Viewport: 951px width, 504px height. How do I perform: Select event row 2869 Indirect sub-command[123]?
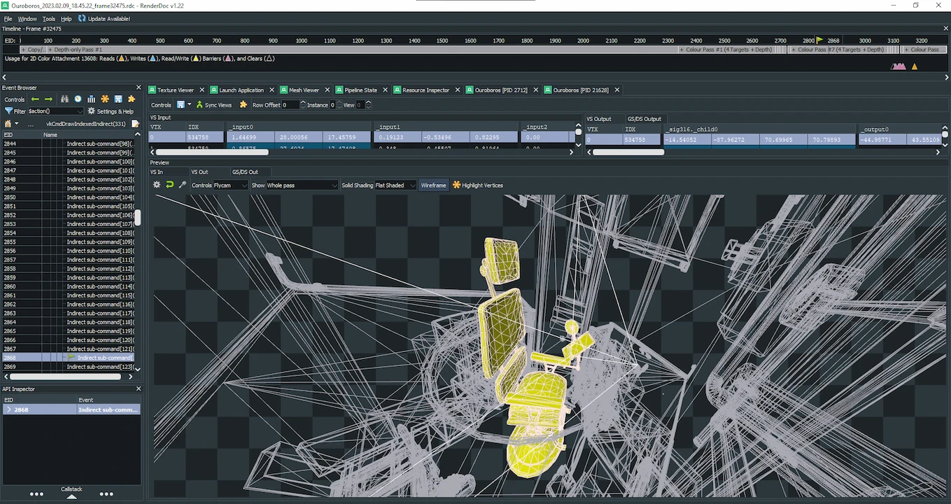69,367
